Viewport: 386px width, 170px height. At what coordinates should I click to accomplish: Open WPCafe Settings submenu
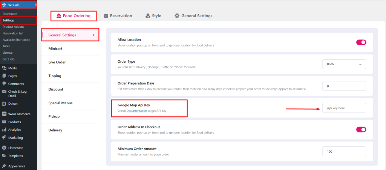[8, 20]
